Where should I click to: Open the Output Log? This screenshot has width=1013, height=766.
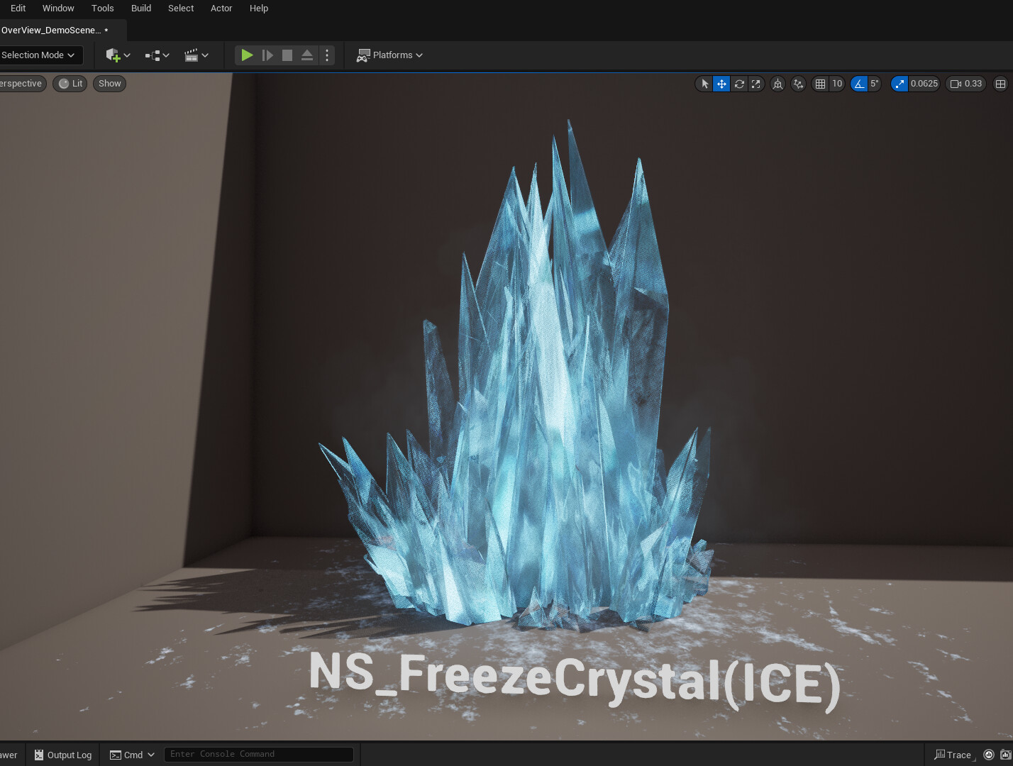tap(63, 755)
